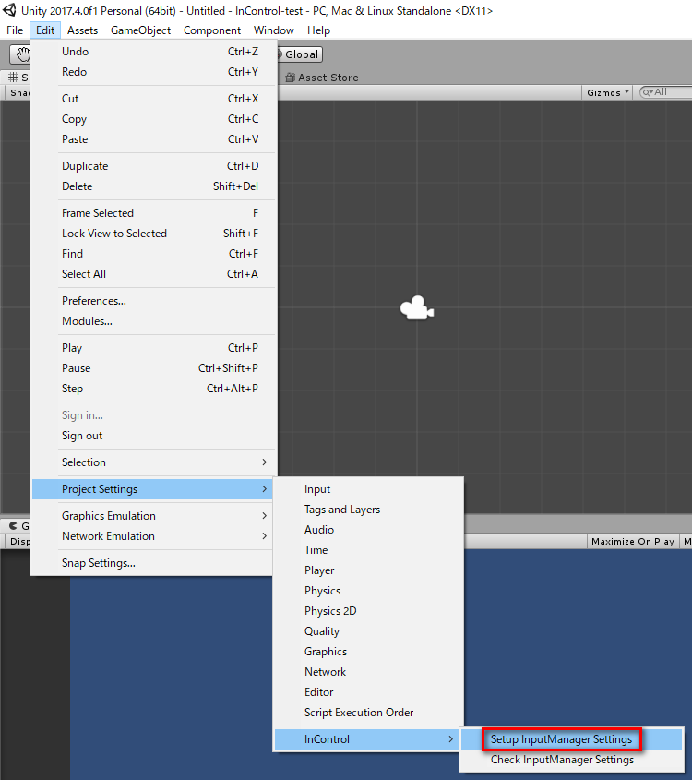Choose Step in the Edit menu

coord(152,389)
